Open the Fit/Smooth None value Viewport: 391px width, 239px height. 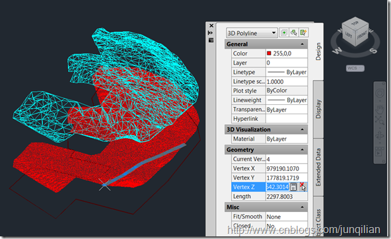click(287, 217)
